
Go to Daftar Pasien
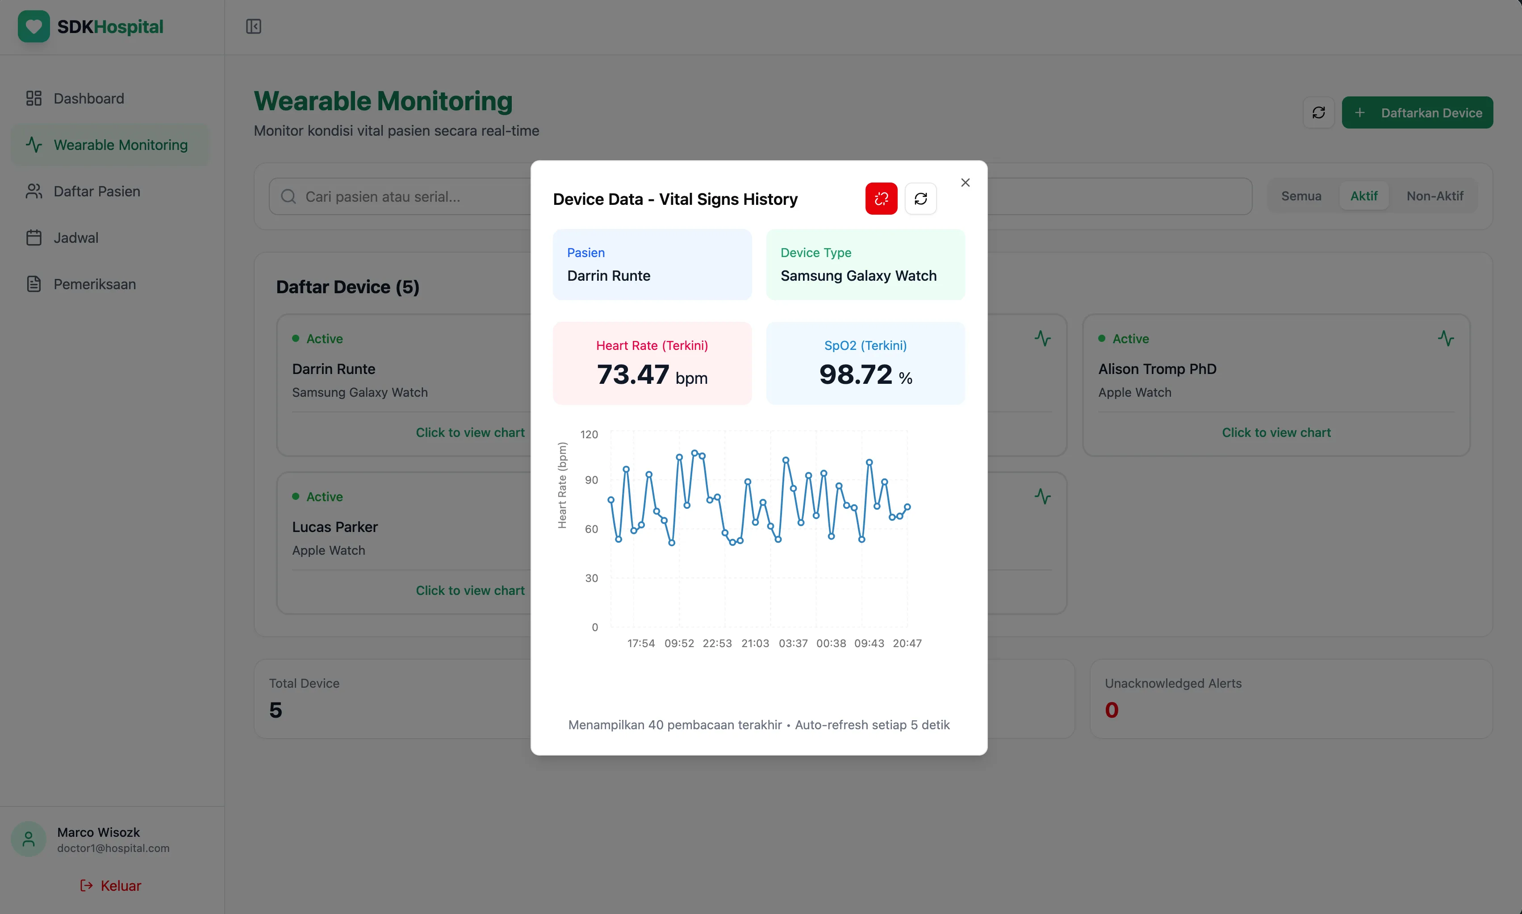click(x=97, y=191)
